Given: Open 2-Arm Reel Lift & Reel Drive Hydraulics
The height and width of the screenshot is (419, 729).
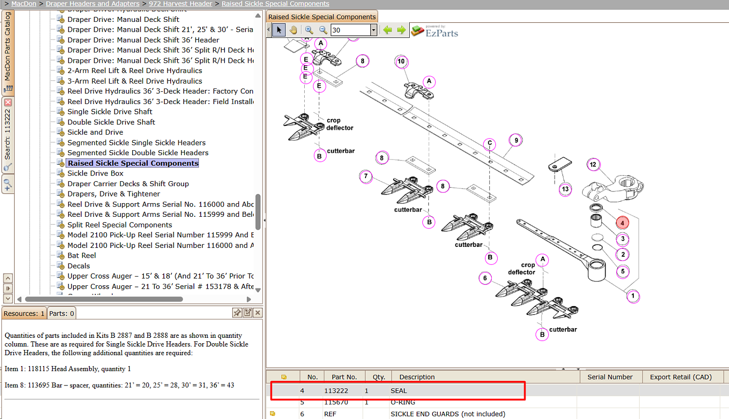Looking at the screenshot, I should click(x=135, y=70).
